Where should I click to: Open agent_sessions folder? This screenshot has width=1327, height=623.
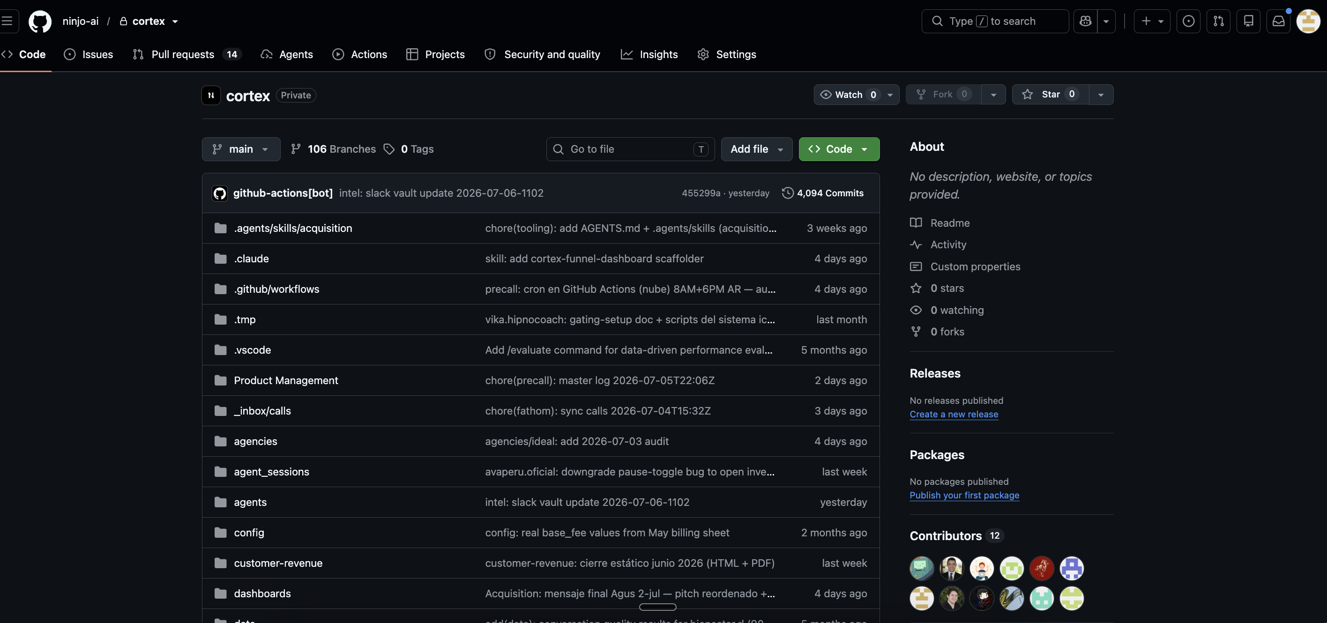[271, 472]
